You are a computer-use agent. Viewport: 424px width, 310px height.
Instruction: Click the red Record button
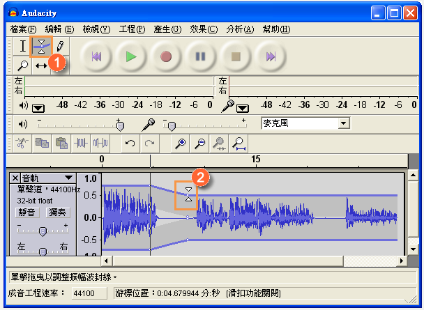(x=166, y=56)
